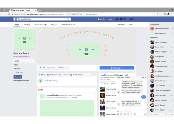Screen dimensions: 174x124
Task: Open the notifications globe icon in the header
Action: coord(125,19)
